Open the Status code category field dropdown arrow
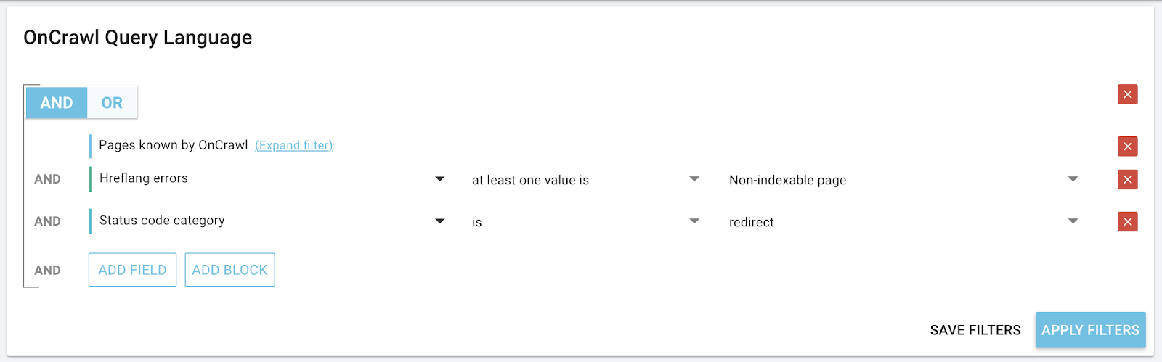Screen dimensions: 1162x362 439,221
